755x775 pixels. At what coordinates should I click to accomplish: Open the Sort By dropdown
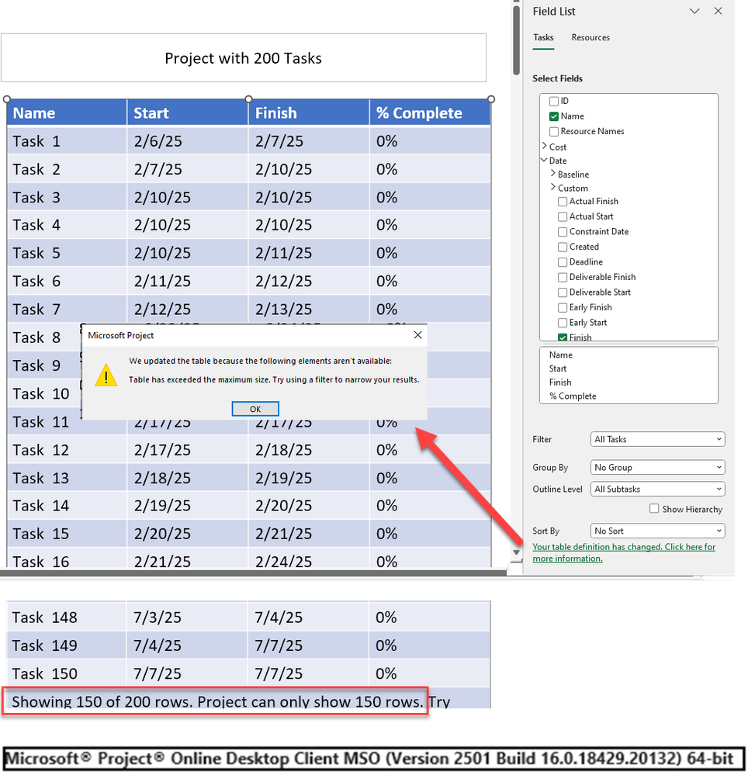657,531
